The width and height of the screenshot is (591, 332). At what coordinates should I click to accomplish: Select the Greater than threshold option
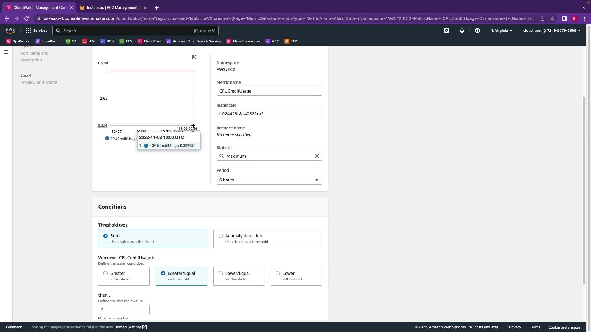[x=106, y=274]
